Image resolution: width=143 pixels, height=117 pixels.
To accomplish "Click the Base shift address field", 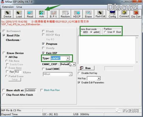I will click(31, 91).
